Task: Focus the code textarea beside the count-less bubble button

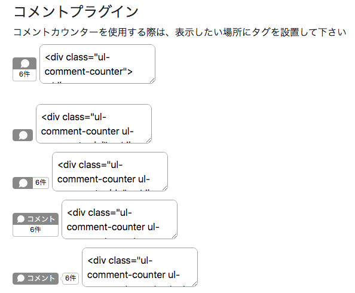Action: tap(94, 124)
